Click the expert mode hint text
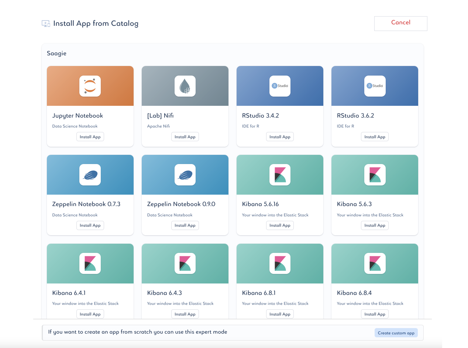Image resolution: width=468 pixels, height=348 pixels. (138, 332)
